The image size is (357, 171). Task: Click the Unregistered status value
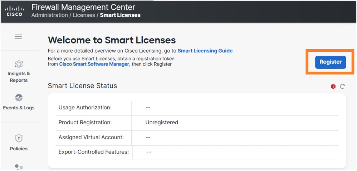click(162, 123)
